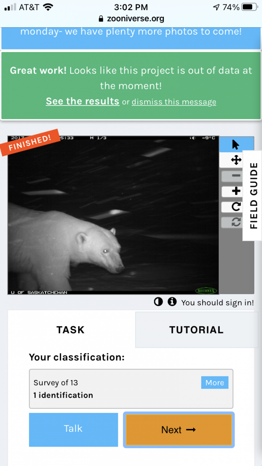The width and height of the screenshot is (262, 466).
Task: Click the Survey of 13 classification box
Action: 131,389
